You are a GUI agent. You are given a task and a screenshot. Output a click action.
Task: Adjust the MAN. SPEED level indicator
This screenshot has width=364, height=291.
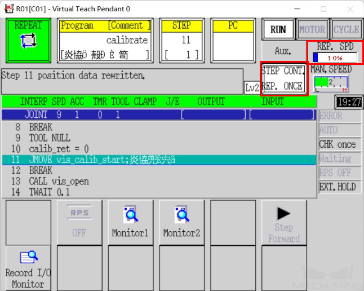point(331,84)
